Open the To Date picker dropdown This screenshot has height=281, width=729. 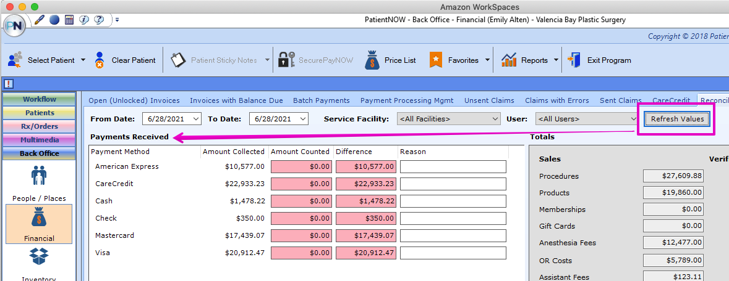[x=302, y=119]
